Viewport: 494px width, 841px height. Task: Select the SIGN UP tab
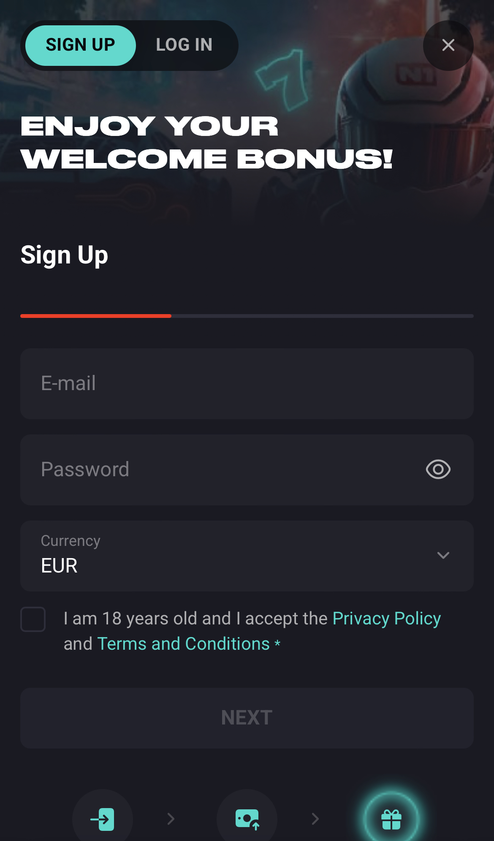pos(80,45)
